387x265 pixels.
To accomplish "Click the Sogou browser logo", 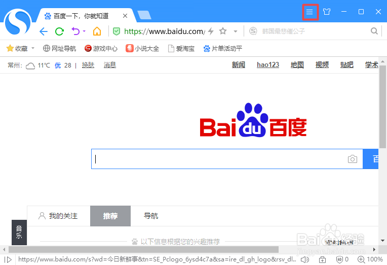I will [x=18, y=22].
